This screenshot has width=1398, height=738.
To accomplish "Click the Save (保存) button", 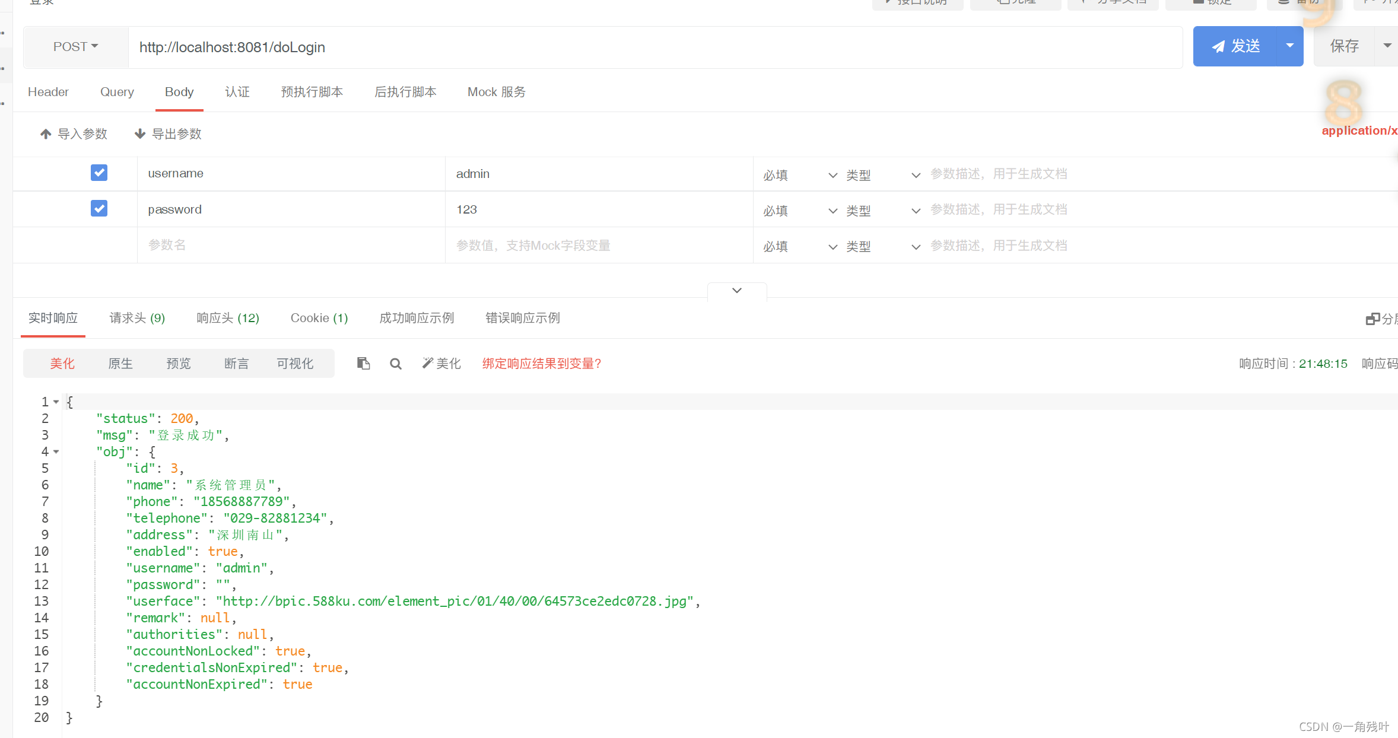I will pos(1344,46).
